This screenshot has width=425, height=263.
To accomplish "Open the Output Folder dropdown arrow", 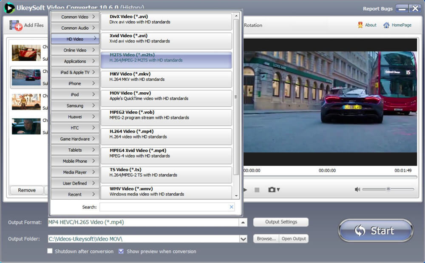I will tap(243, 239).
